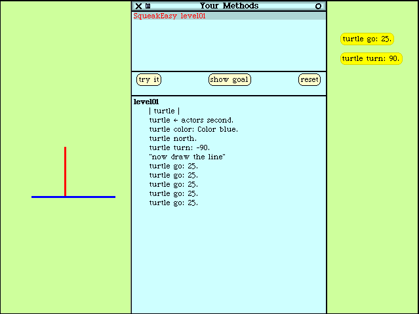Image resolution: width=419 pixels, height=314 pixels.
Task: Pick the yellow 'turtle turn: 90.' tile
Action: point(370,58)
